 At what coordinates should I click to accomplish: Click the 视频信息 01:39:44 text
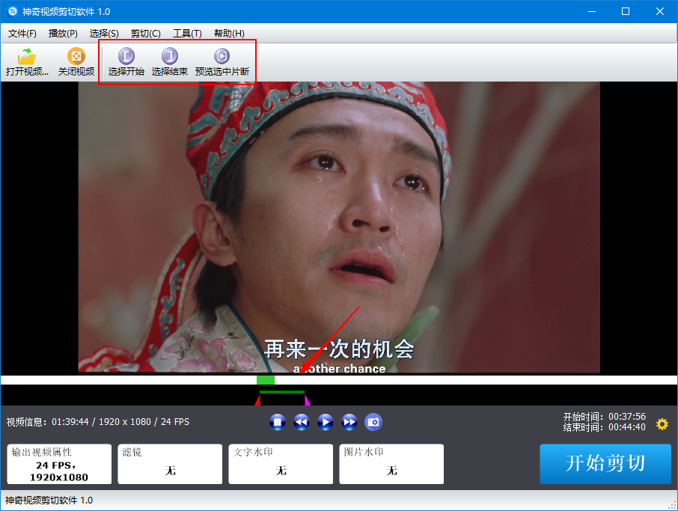click(98, 422)
